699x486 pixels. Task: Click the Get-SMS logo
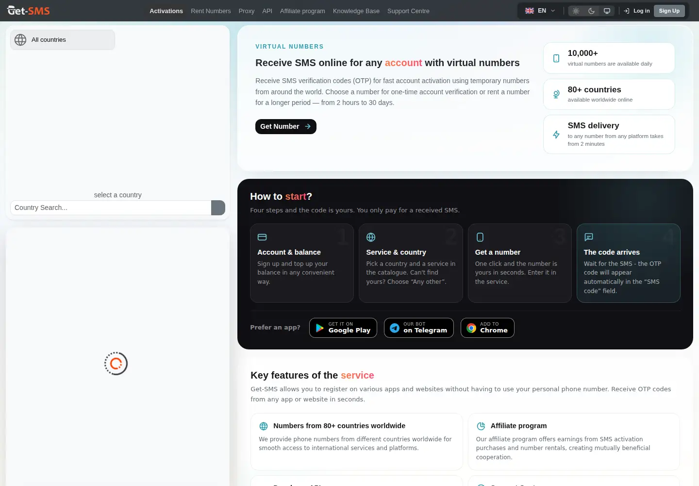(28, 10)
